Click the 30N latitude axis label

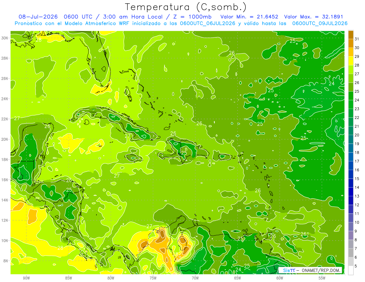point(5,38)
